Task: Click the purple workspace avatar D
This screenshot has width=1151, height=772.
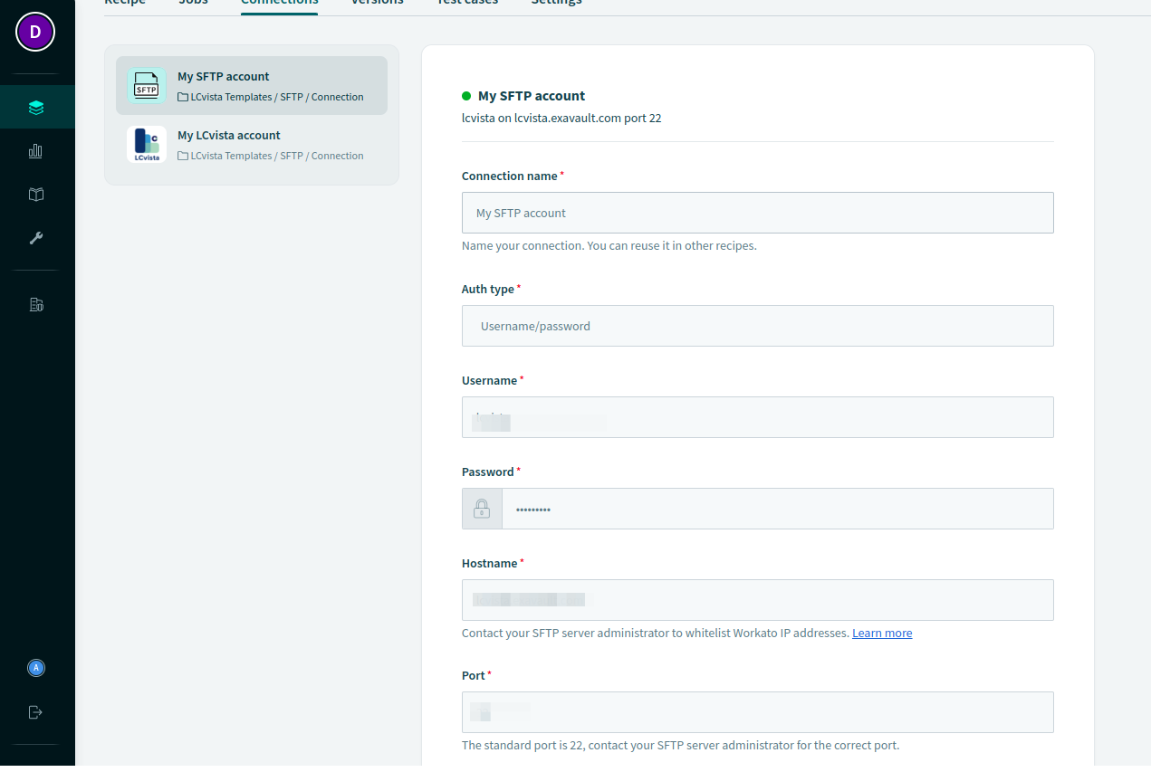Action: coord(34,31)
